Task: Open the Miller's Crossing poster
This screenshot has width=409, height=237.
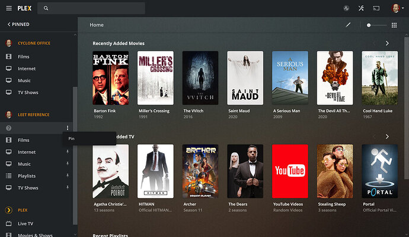Action: click(x=155, y=78)
